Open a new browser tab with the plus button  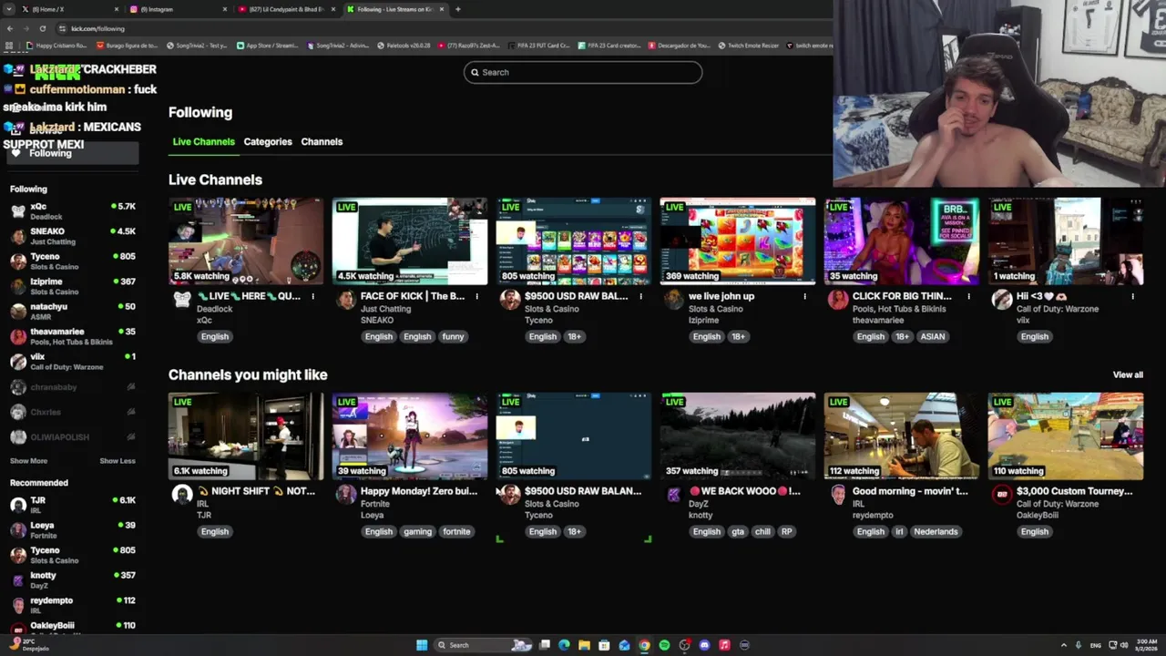(457, 9)
